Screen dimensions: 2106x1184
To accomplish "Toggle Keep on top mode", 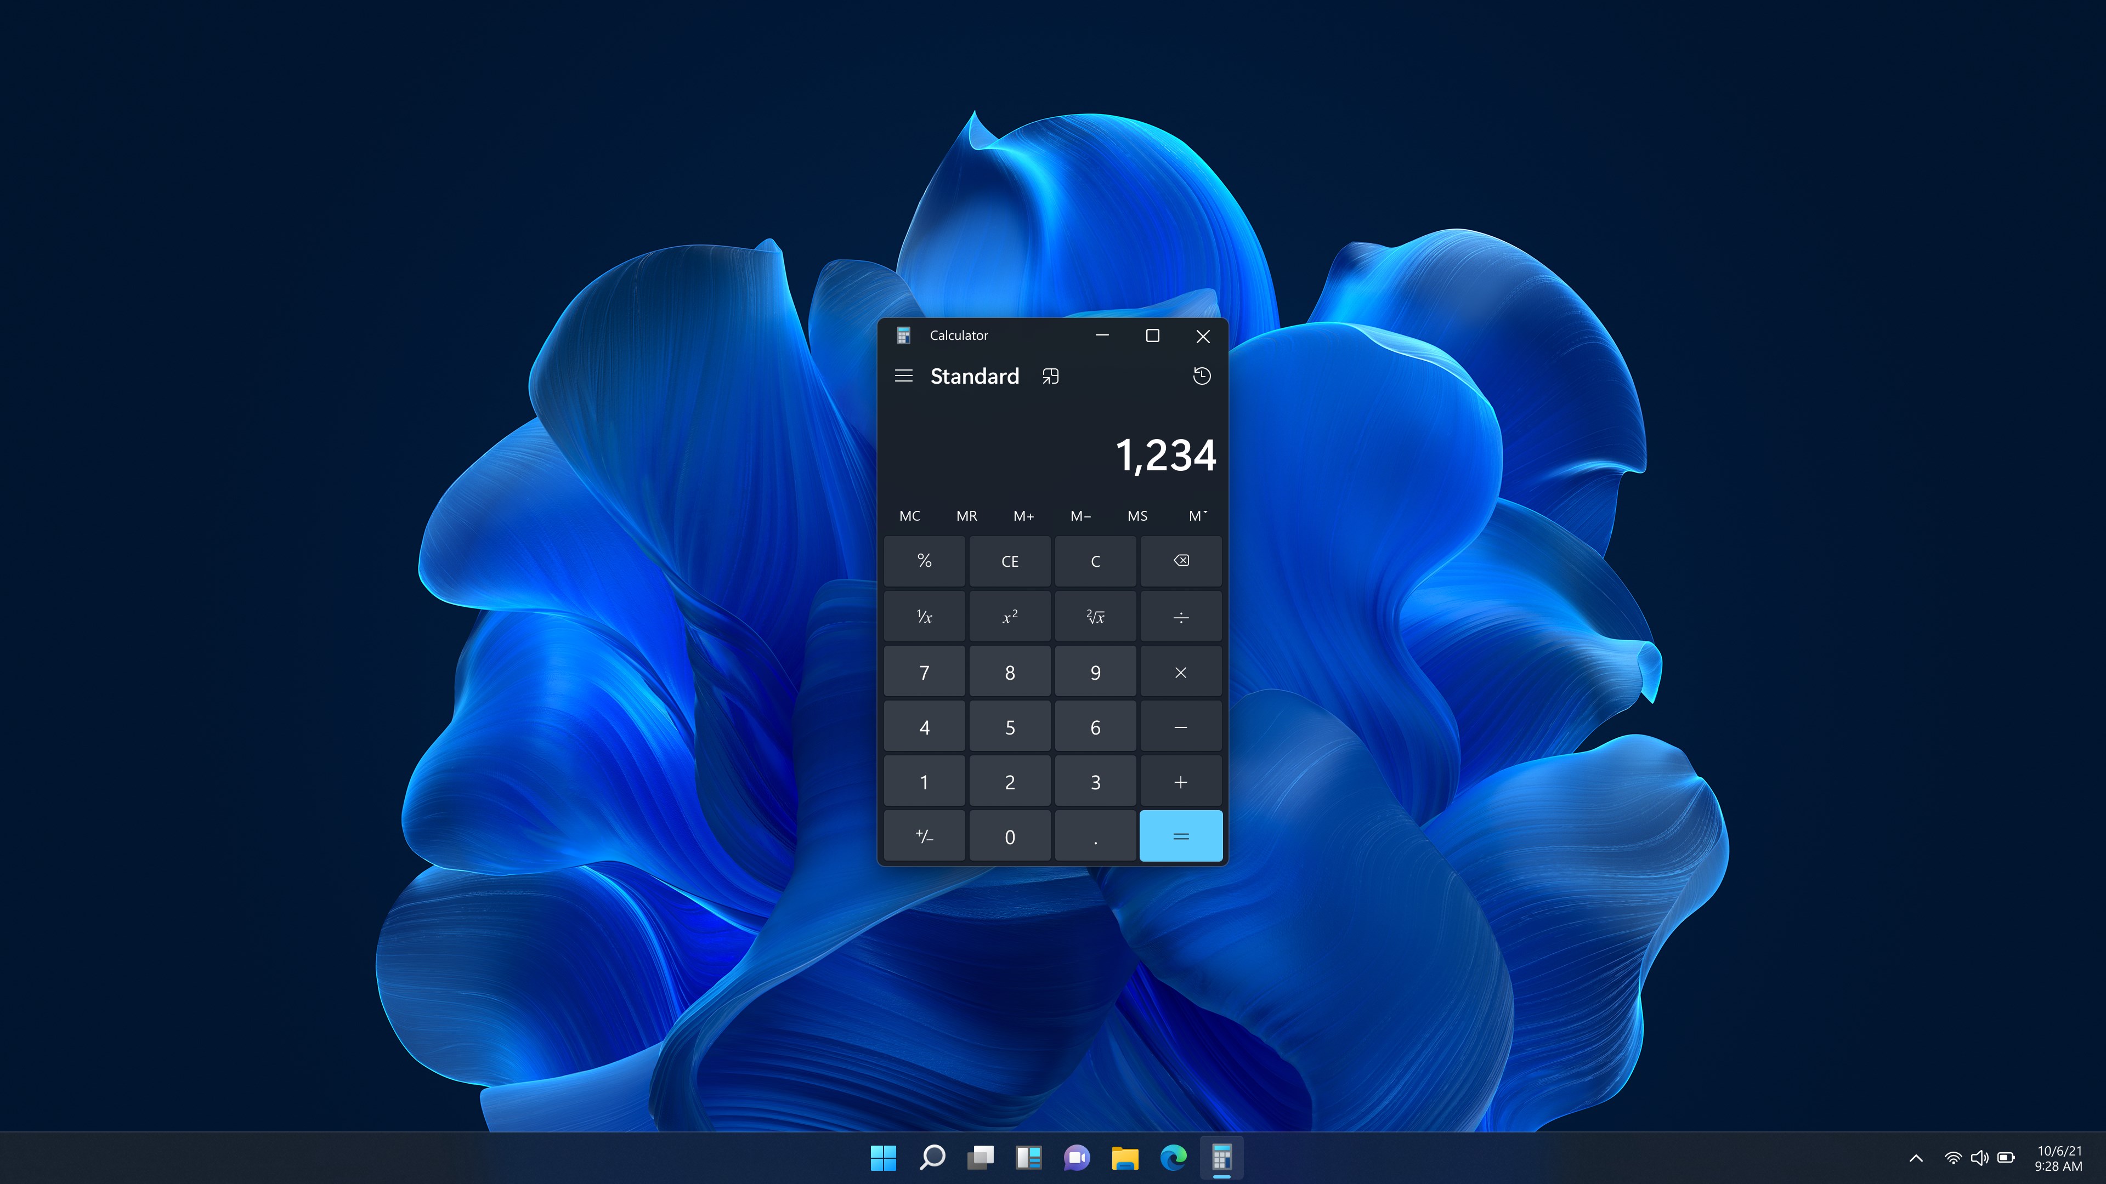I will (x=1050, y=376).
